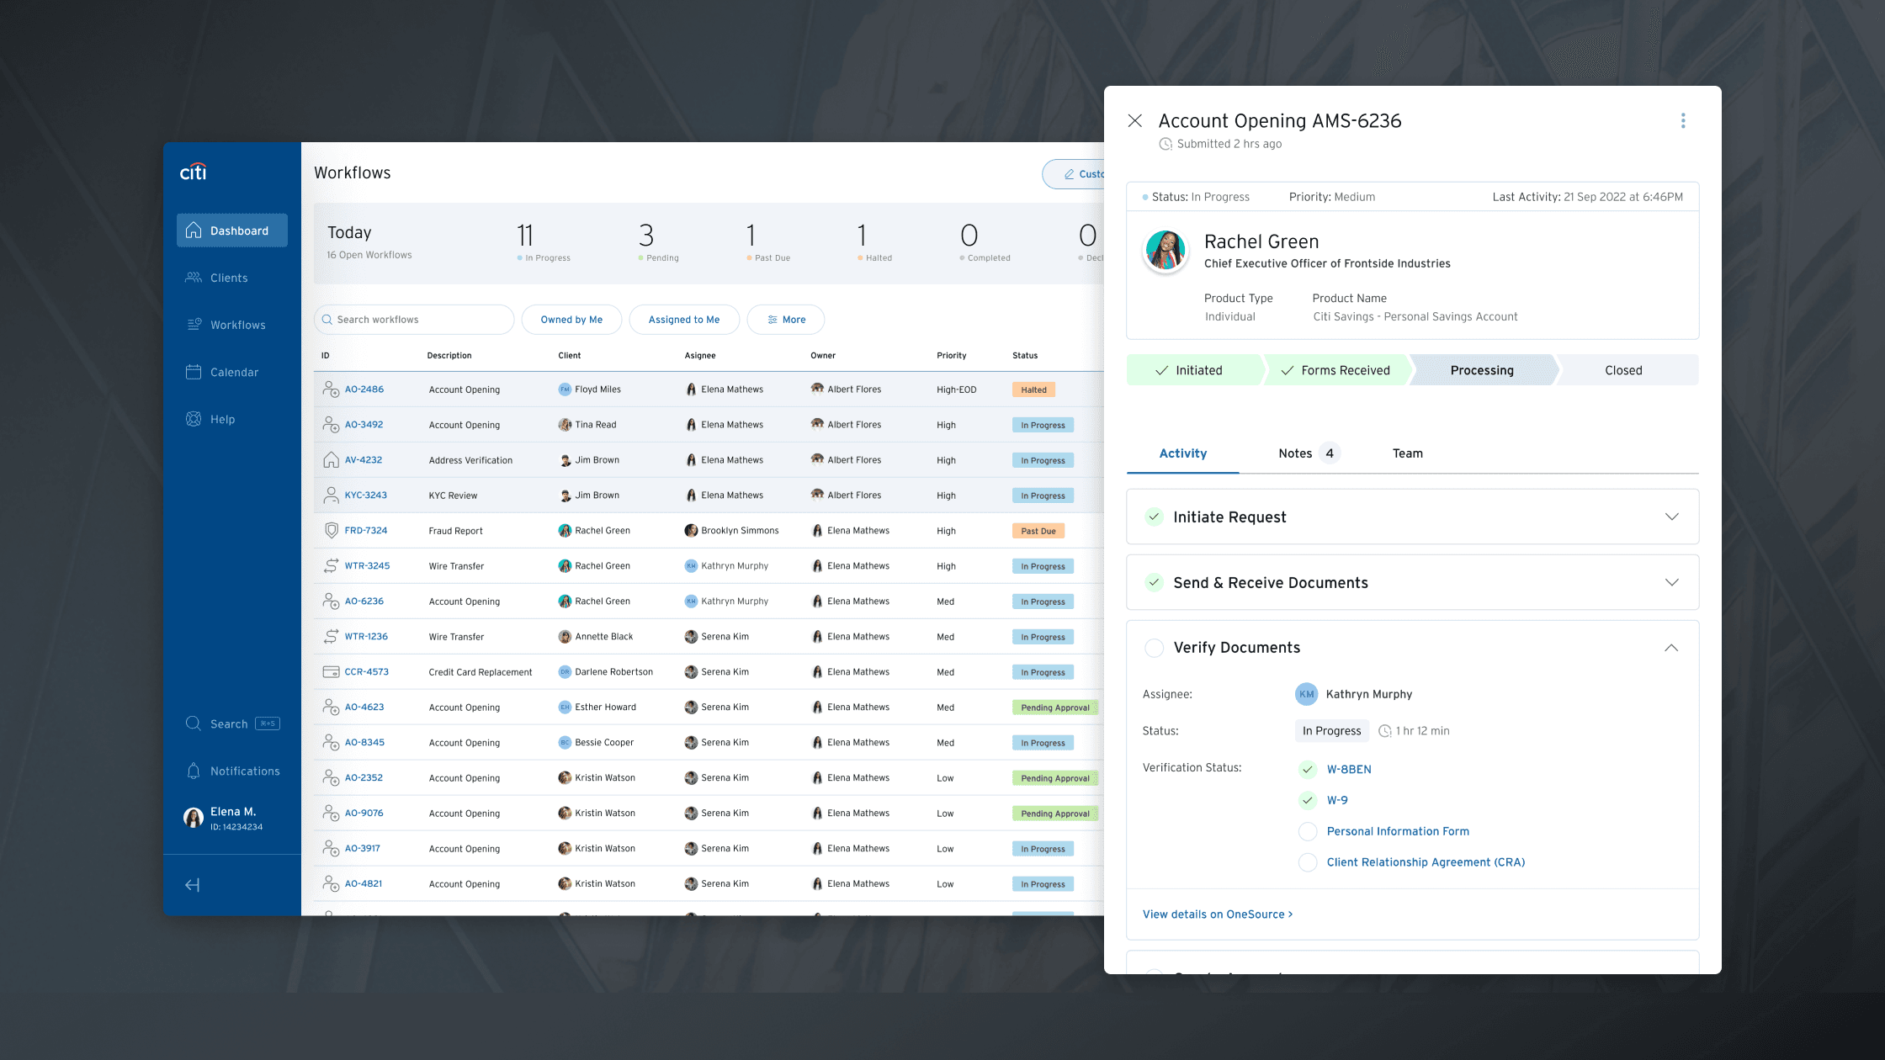This screenshot has height=1060, width=1885.
Task: Open the W-8BEN document link
Action: pos(1349,769)
